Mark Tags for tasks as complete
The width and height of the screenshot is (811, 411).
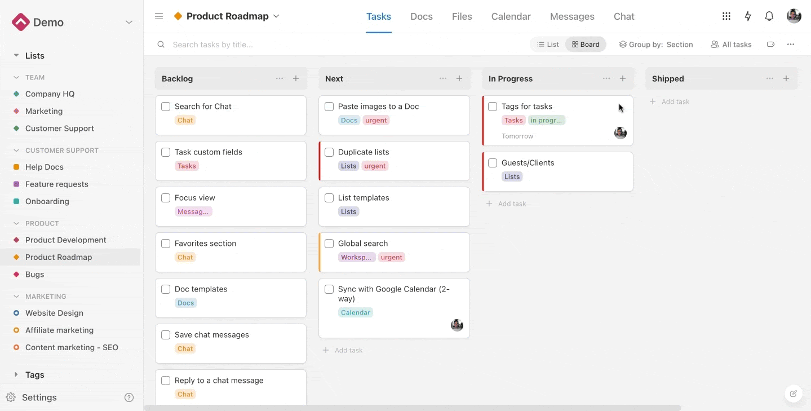492,106
